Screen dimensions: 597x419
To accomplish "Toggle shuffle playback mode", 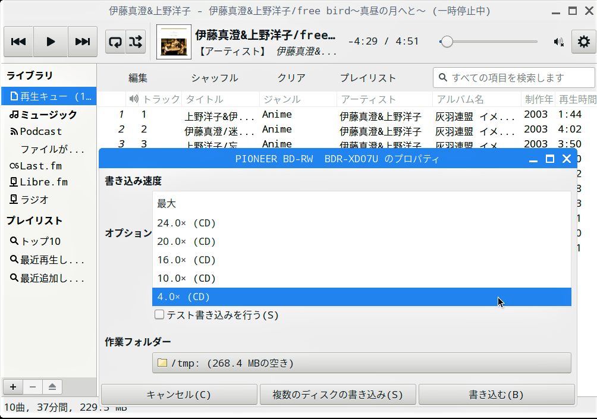I will pos(136,42).
